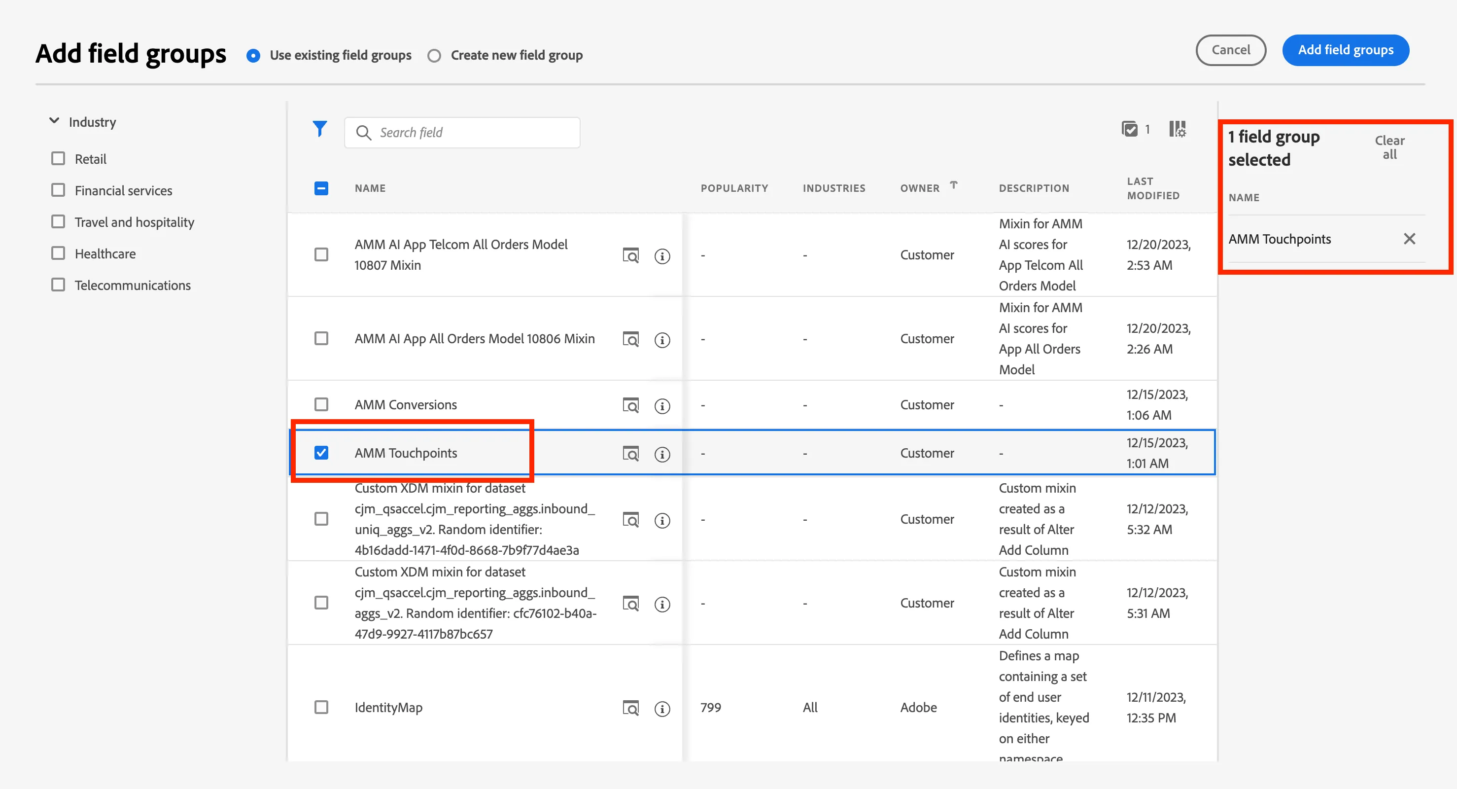Preview the IdentityMap field group
This screenshot has height=789, width=1457.
[x=630, y=708]
